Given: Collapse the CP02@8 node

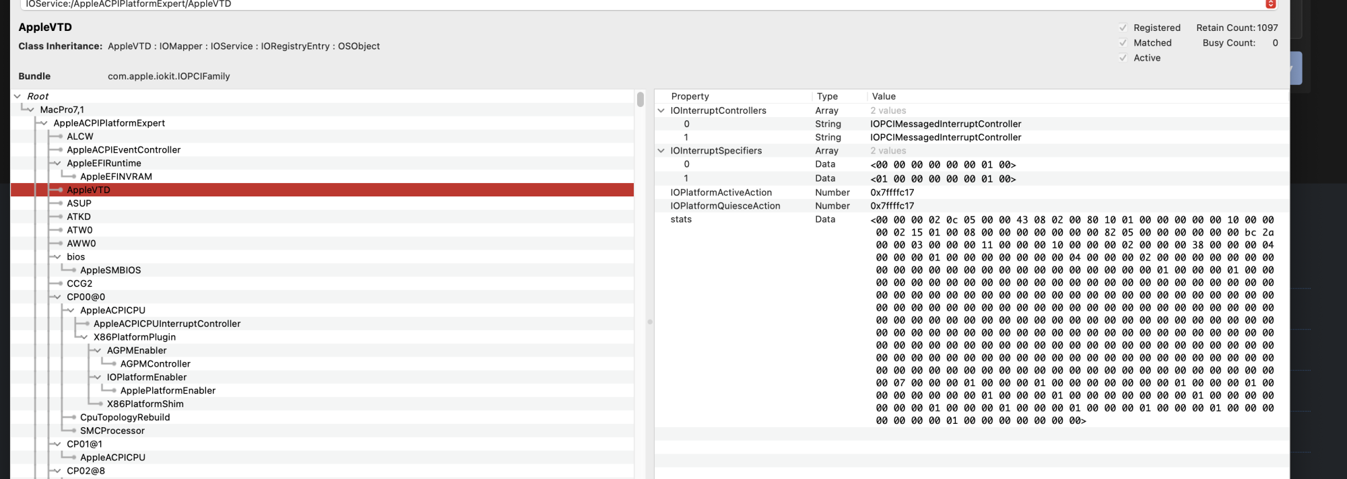Looking at the screenshot, I should (x=58, y=471).
